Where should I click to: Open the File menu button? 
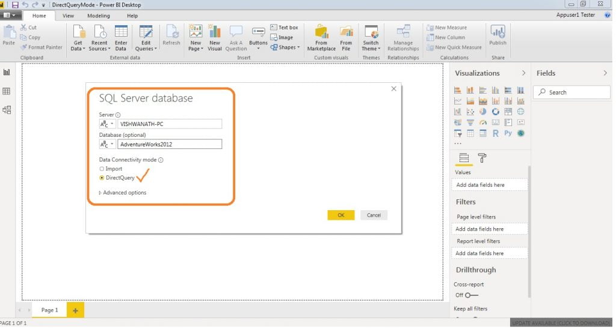pyautogui.click(x=10, y=15)
